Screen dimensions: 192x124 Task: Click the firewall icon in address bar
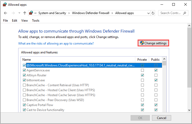pos(31,13)
